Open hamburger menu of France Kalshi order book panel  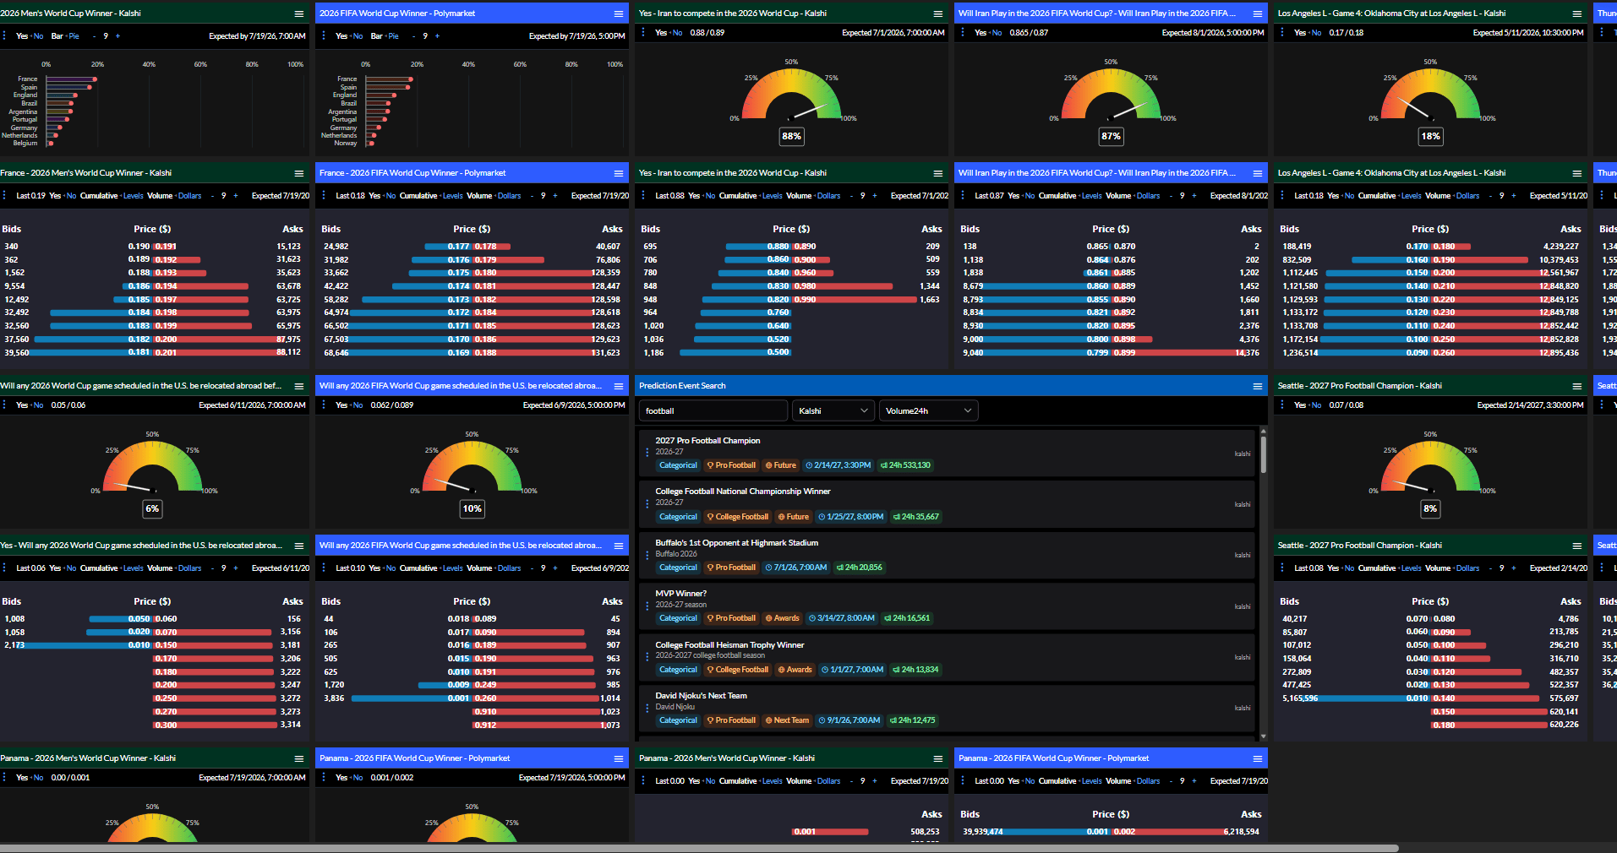click(x=298, y=173)
